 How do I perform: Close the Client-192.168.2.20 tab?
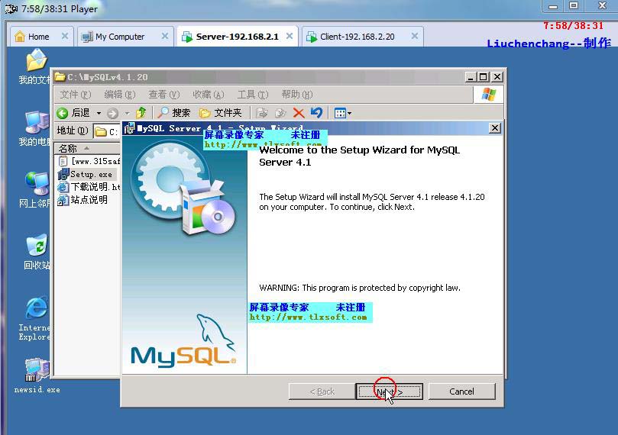coord(415,36)
